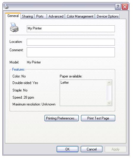Viewport: 133px width, 160px height.
Task: Switch to the Sharing tab
Action: [x=27, y=16]
